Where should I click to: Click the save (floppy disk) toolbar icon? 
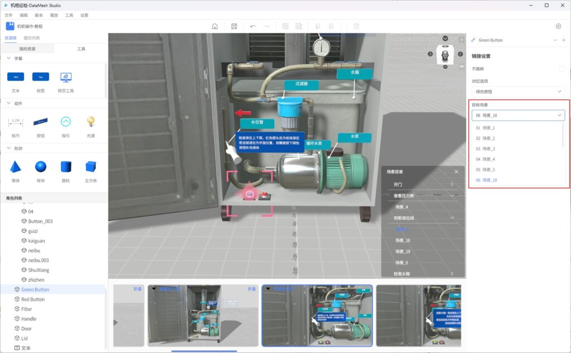pos(234,26)
